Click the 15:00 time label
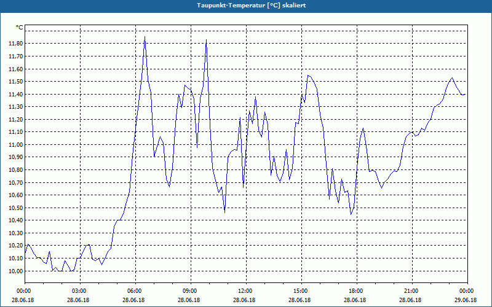 click(301, 291)
